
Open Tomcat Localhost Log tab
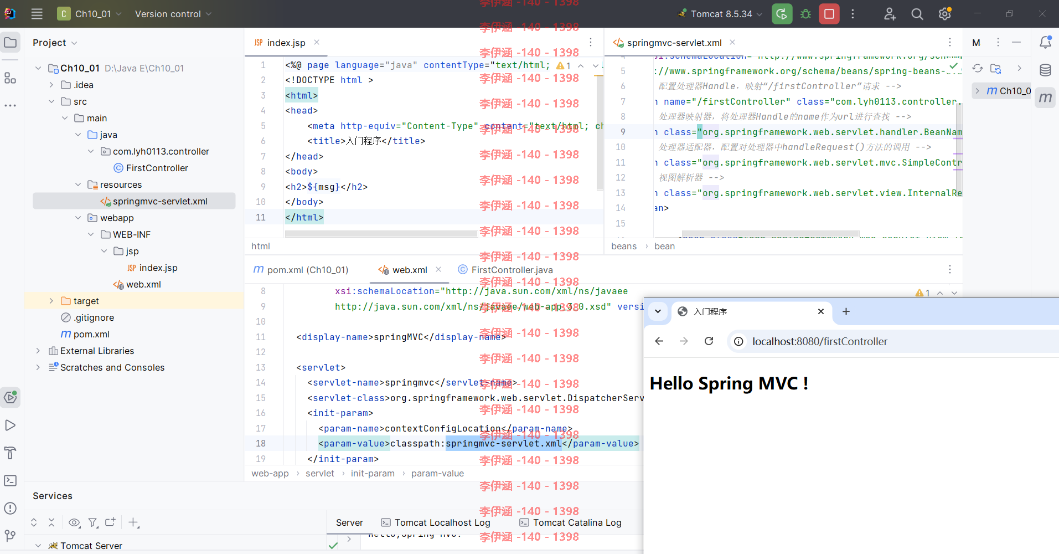[x=436, y=522]
